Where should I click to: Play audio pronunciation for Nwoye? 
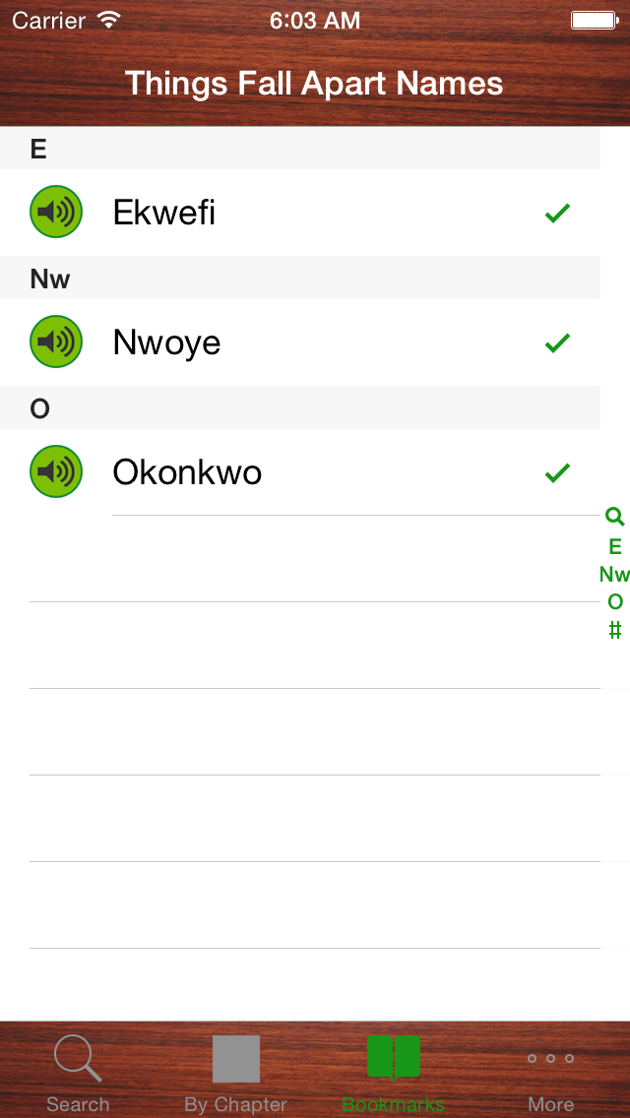tap(56, 342)
